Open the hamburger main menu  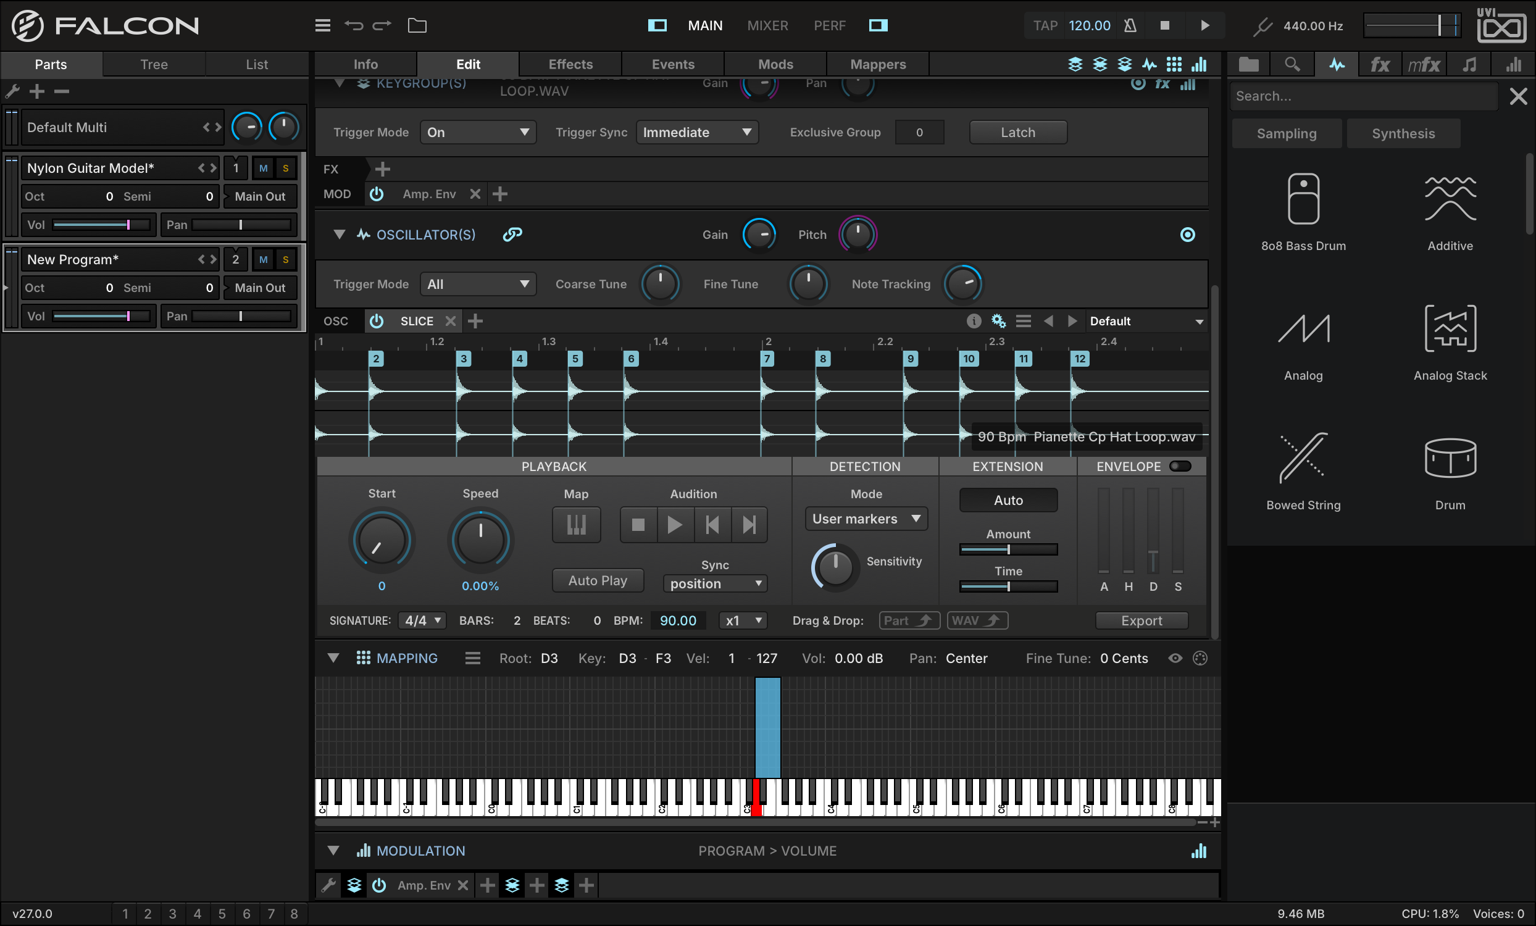tap(322, 25)
